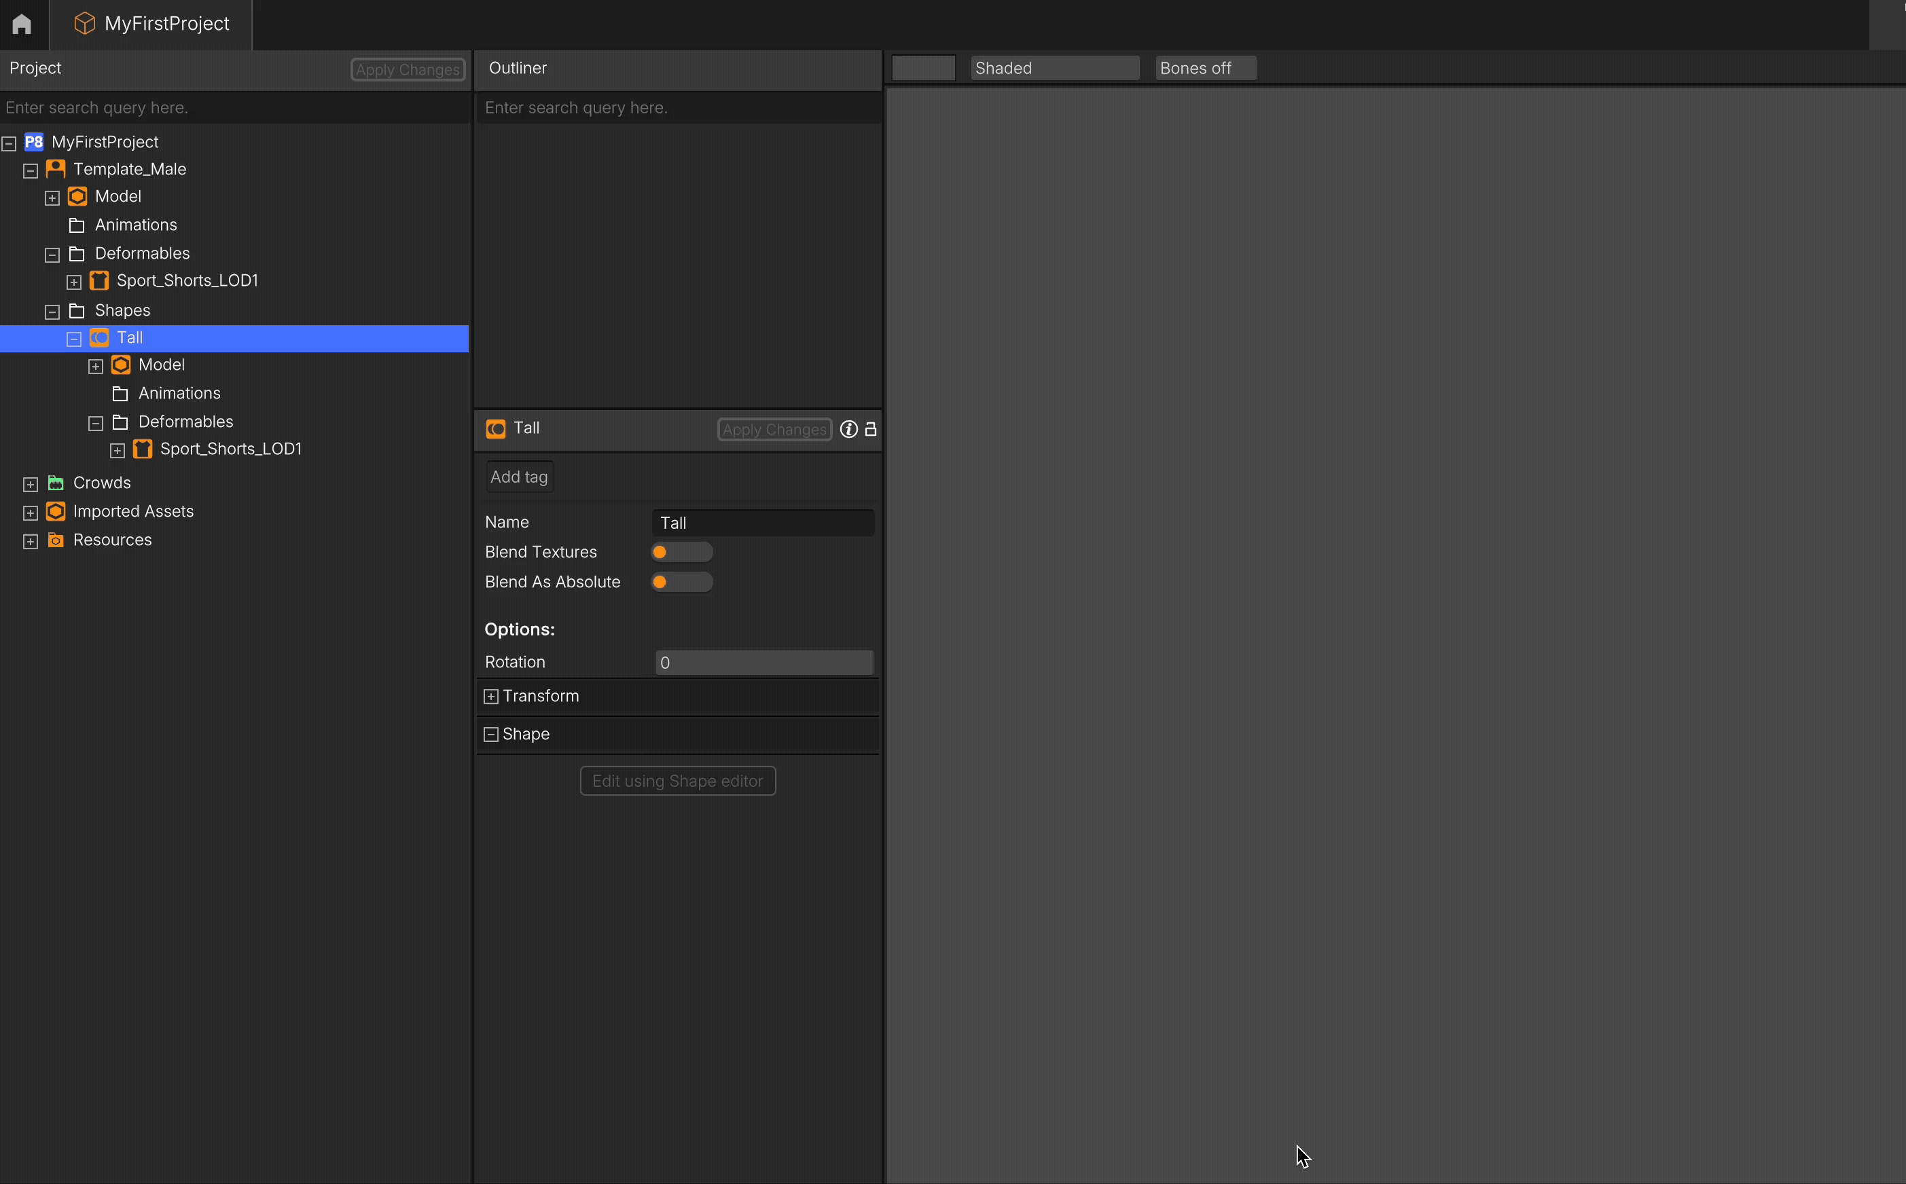Toggle the Blend Textures switch
The height and width of the screenshot is (1184, 1906).
(x=681, y=552)
